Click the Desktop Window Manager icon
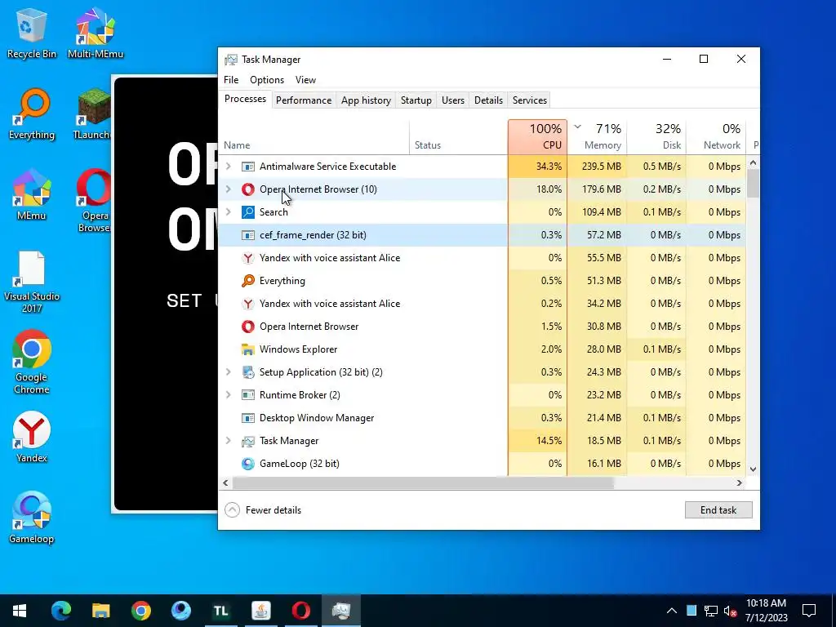836x627 pixels. [x=248, y=418]
